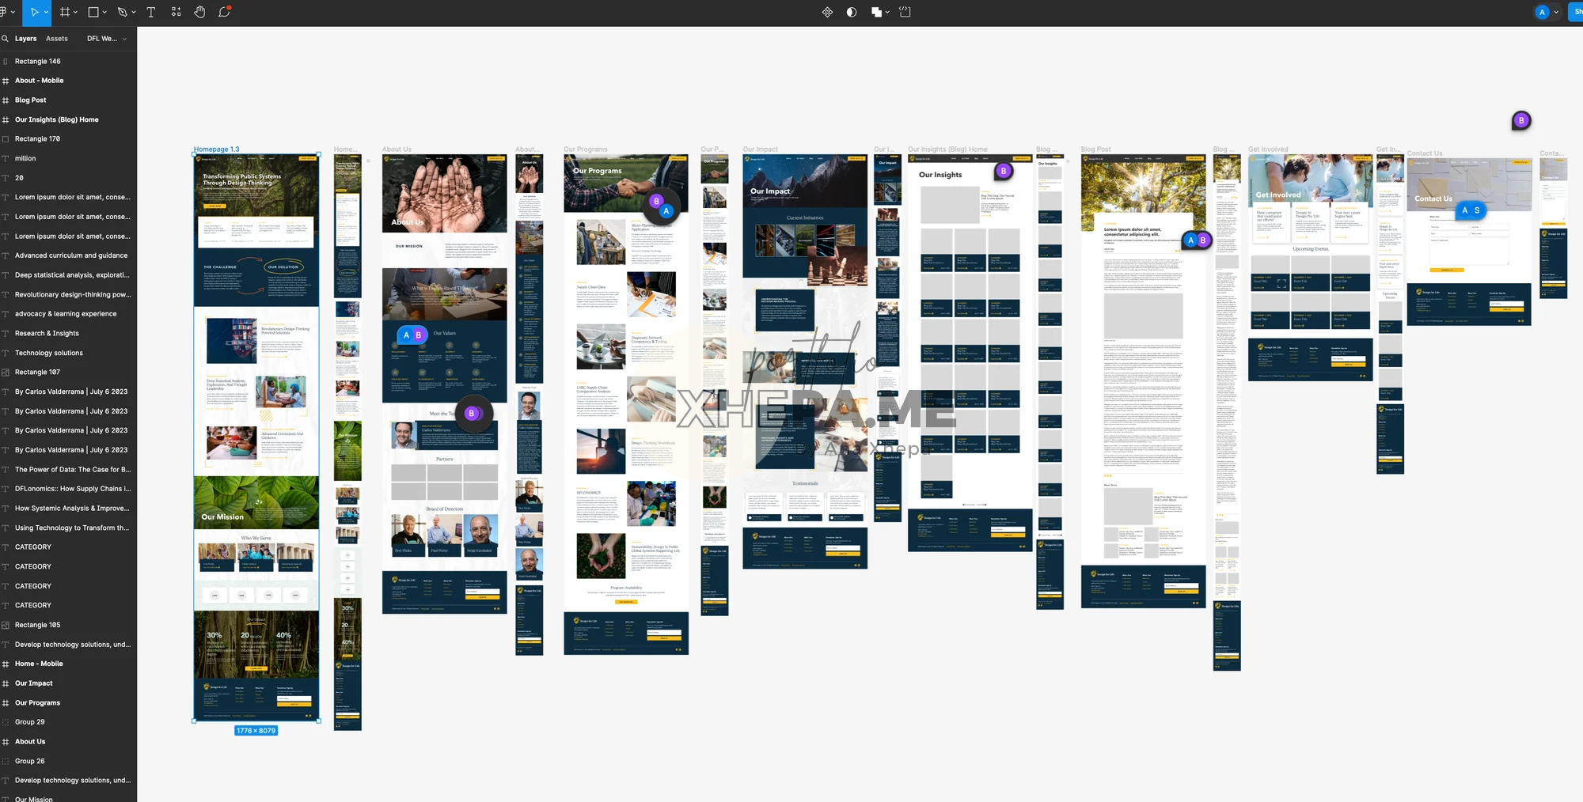Select the Move tool arrow
The height and width of the screenshot is (802, 1583).
(x=34, y=13)
